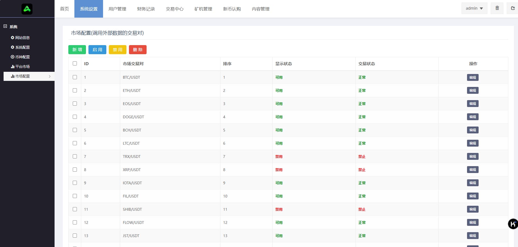Click the green logo icon in sidebar
518x247 pixels.
27,9
